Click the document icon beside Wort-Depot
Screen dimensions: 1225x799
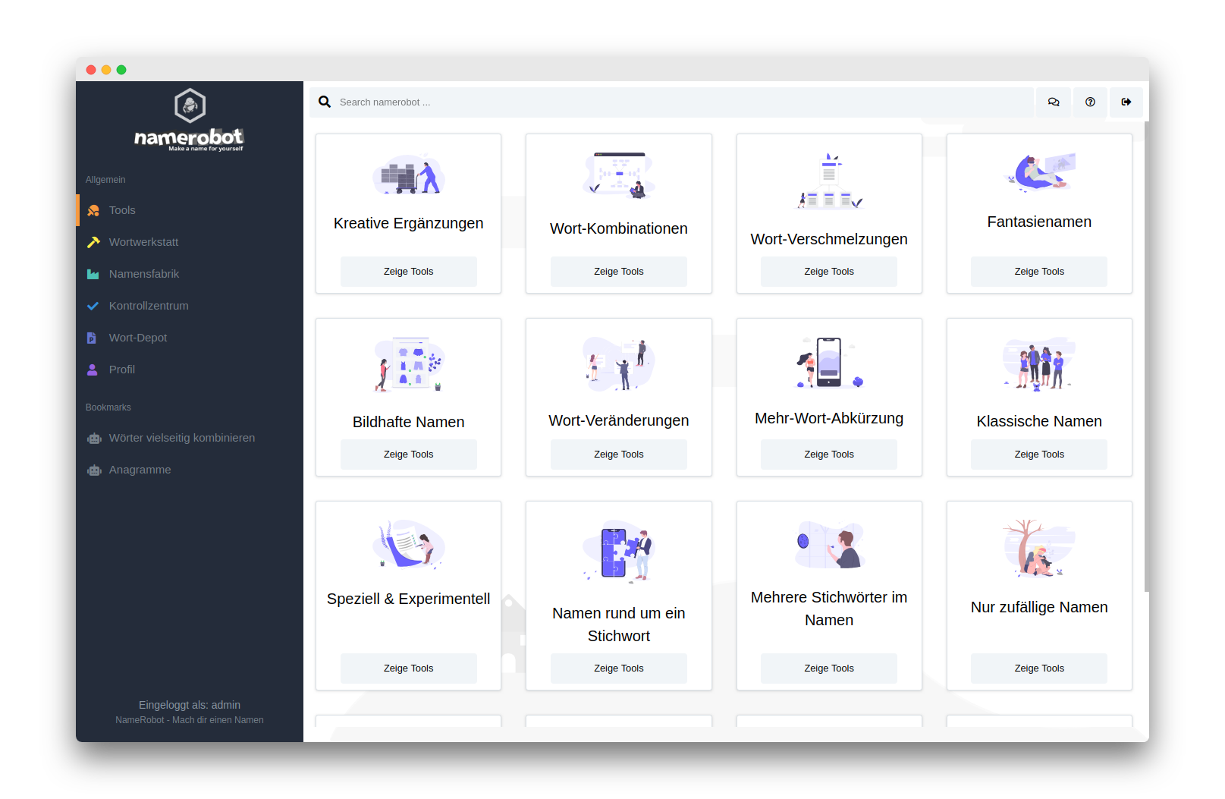92,338
